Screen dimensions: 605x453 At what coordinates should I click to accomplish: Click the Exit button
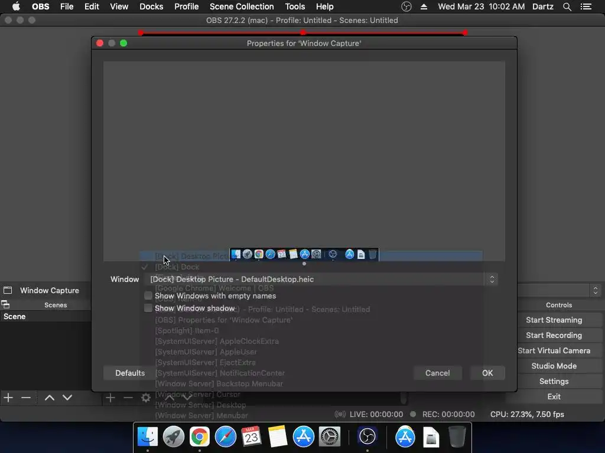pyautogui.click(x=554, y=397)
